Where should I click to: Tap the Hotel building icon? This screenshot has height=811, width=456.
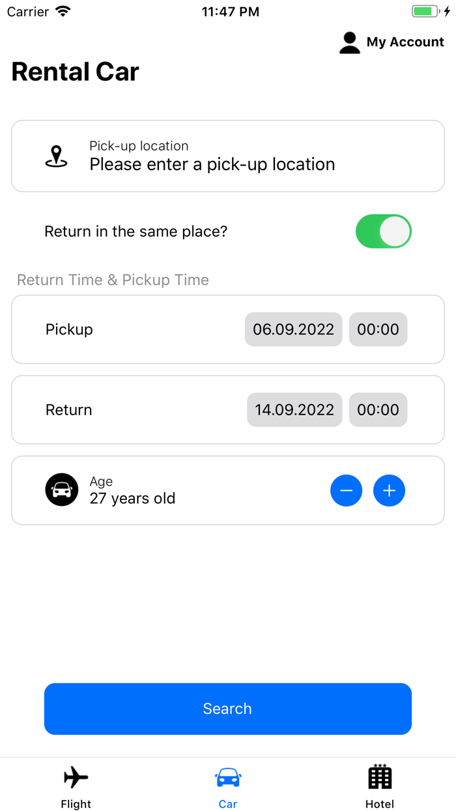380,776
